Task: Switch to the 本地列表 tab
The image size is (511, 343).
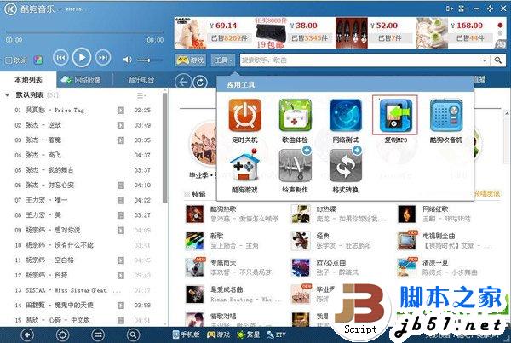Action: (x=28, y=80)
